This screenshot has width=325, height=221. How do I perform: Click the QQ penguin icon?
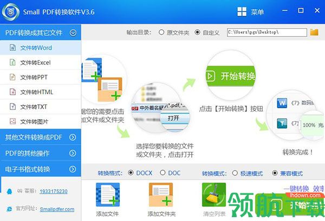pyautogui.click(x=9, y=191)
